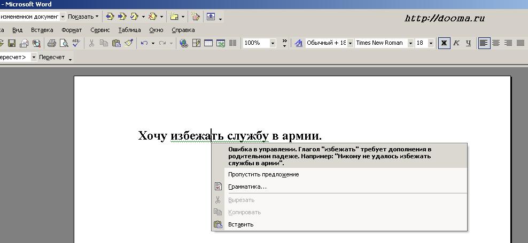Open the Times New Roman font dropdown
528x243 pixels.
pyautogui.click(x=410, y=43)
